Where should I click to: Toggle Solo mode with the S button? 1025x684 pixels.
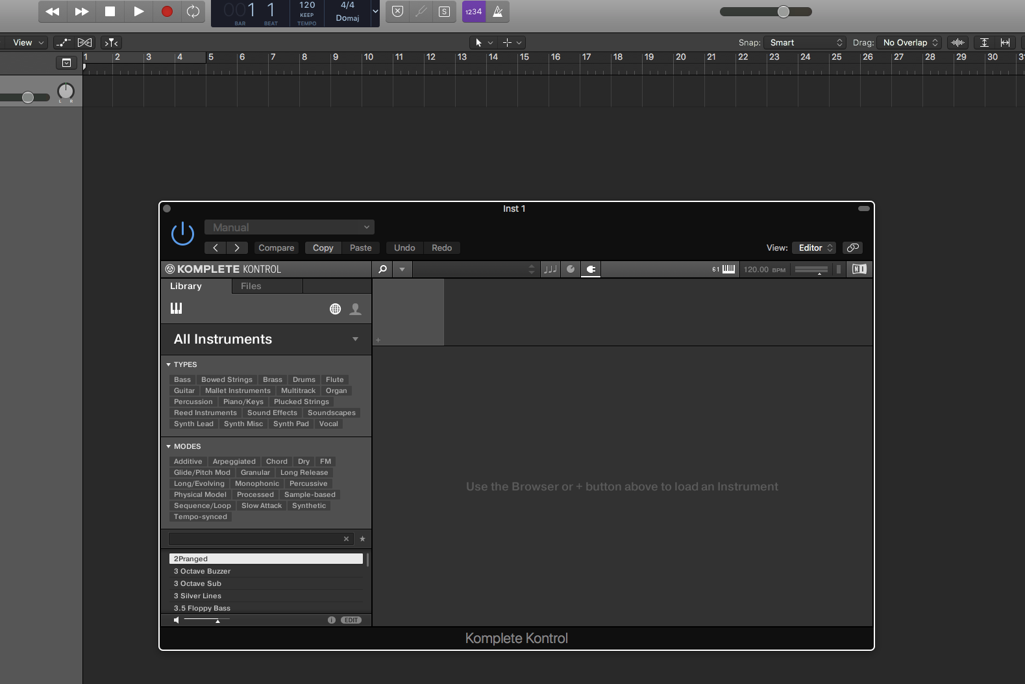click(x=445, y=12)
